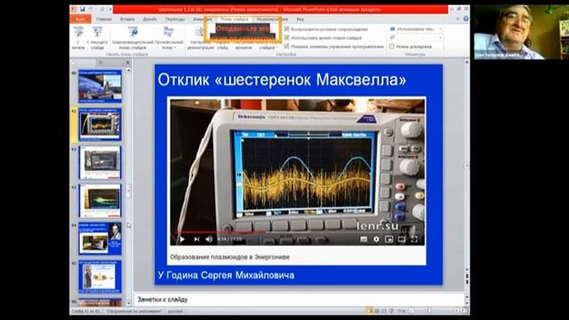This screenshot has height=320, width=569.
Task: Select slide 64 thumbnail with portrait
Action: point(100,238)
